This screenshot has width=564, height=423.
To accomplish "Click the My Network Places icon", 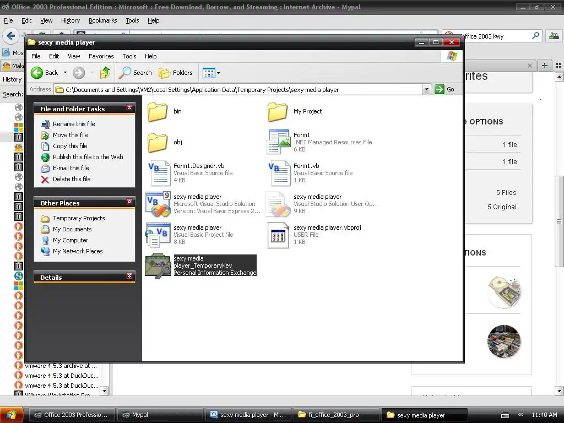I will (x=45, y=251).
